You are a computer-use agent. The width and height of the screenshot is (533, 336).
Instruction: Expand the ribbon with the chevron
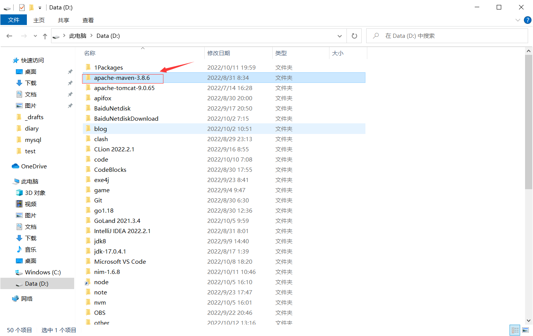pos(517,20)
